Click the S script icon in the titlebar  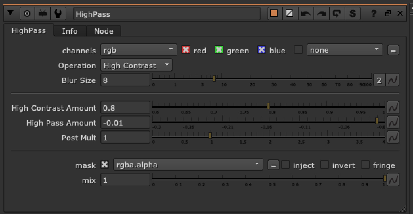click(352, 13)
